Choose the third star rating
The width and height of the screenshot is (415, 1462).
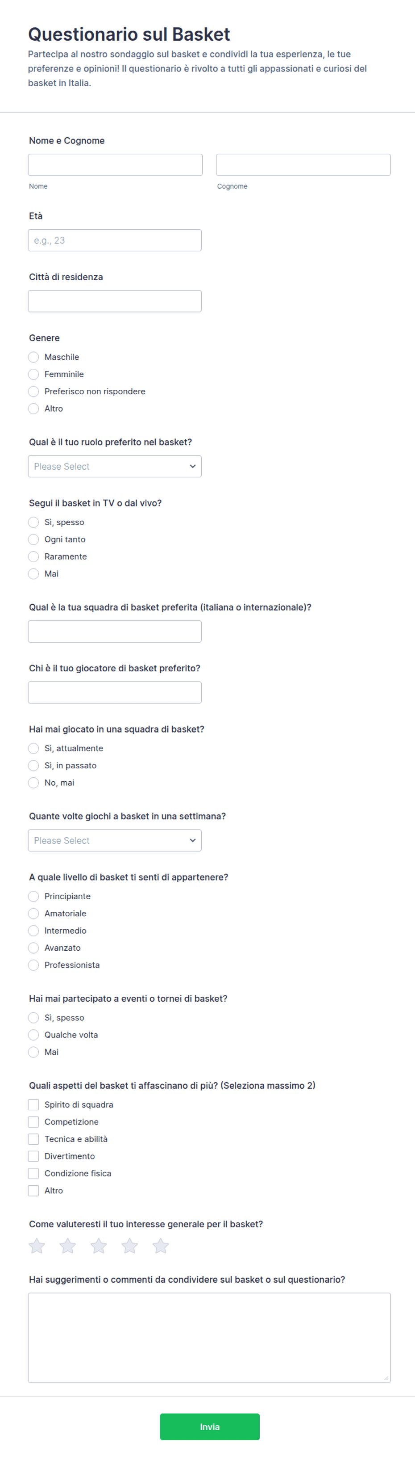pos(99,1245)
